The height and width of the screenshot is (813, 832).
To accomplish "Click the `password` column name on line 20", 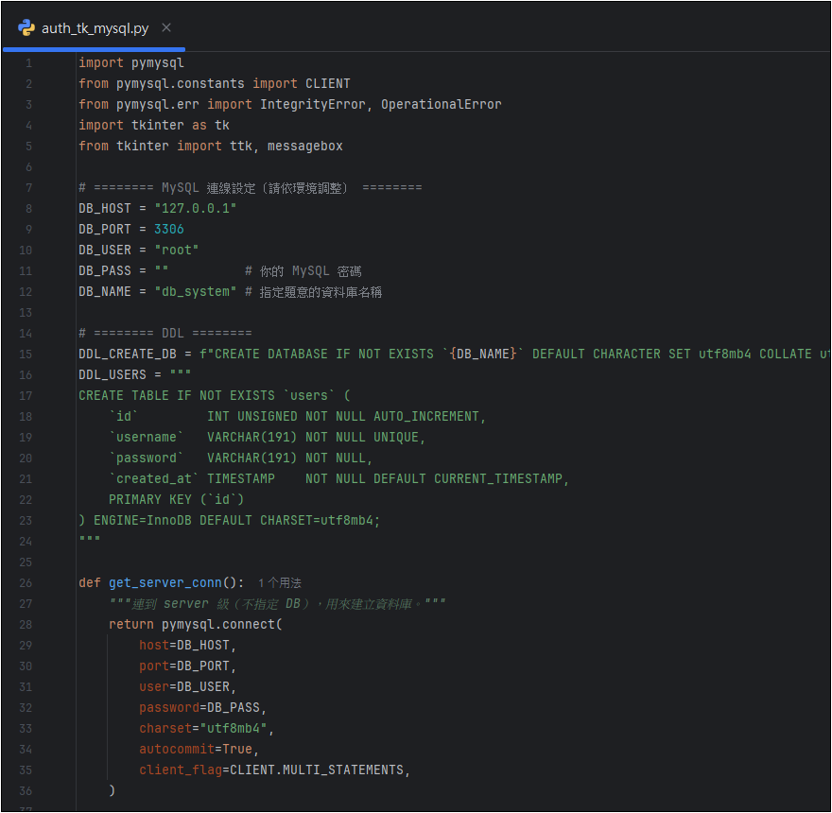I will point(147,458).
